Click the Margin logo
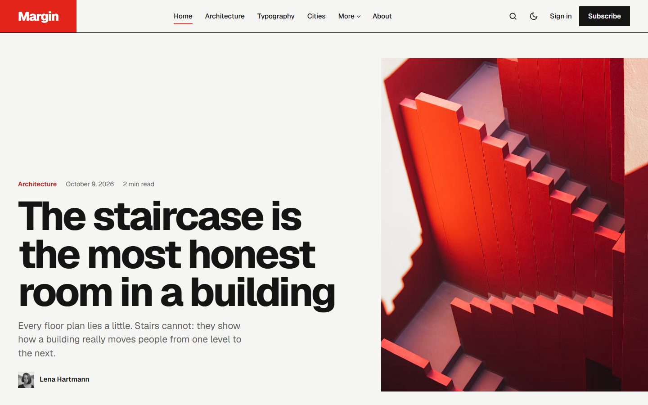The image size is (648, 405). point(38,16)
